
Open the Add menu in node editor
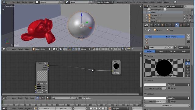tap(27, 98)
